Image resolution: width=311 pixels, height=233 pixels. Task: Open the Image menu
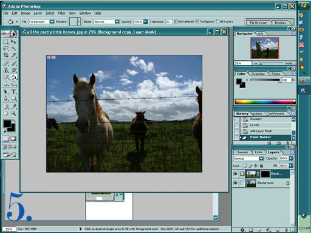[x=26, y=13]
